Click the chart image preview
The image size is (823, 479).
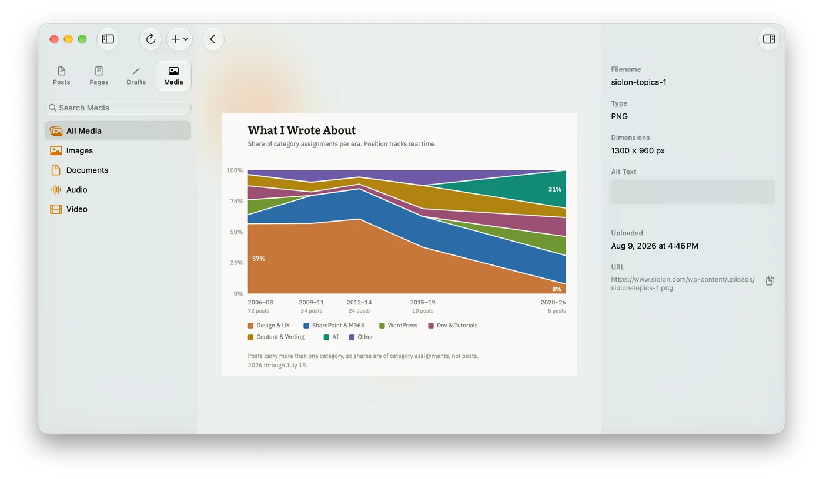399,244
